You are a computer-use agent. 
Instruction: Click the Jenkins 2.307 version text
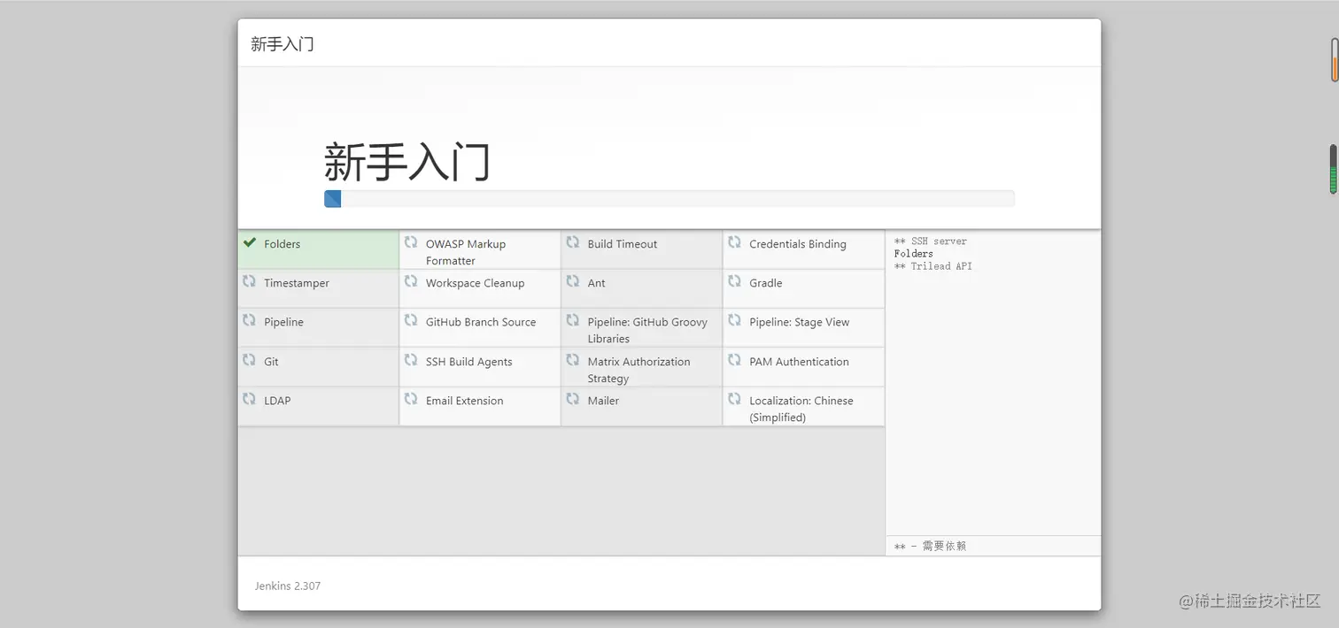pos(288,586)
